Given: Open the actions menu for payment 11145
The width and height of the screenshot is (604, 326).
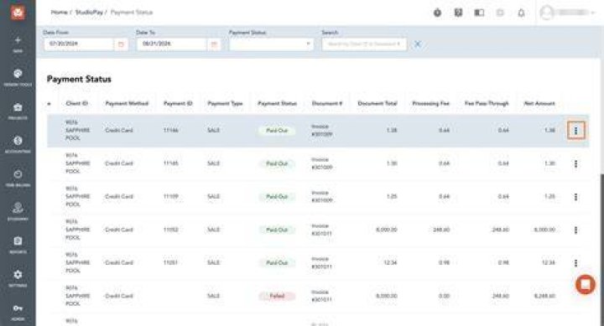Looking at the screenshot, I should point(575,164).
